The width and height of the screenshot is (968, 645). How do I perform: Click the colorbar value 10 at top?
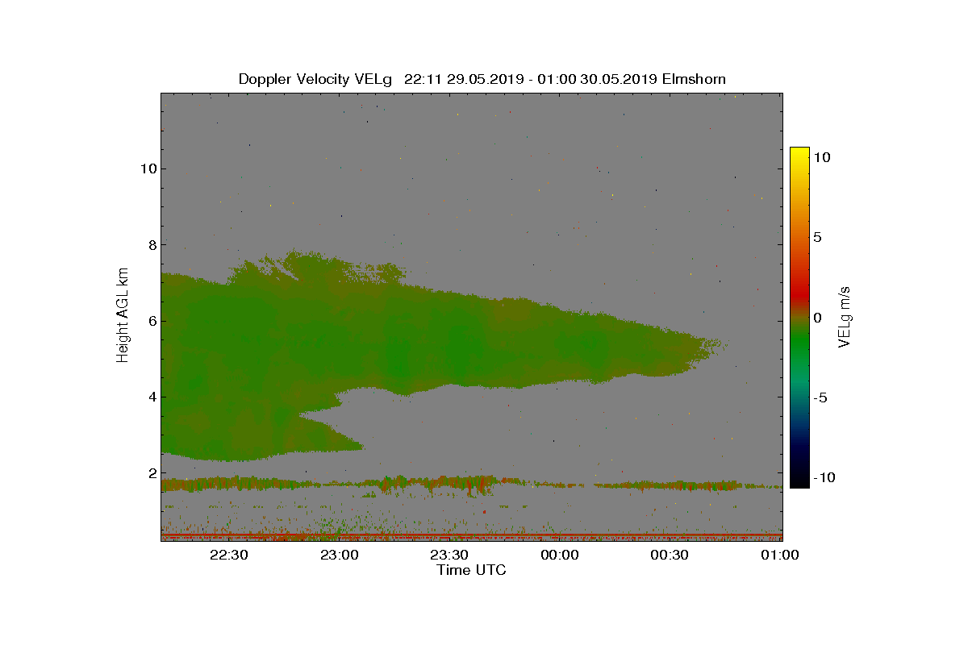pos(822,158)
